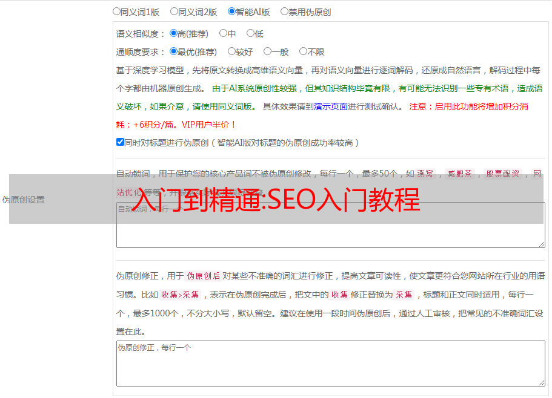The height and width of the screenshot is (398, 552).
Task: Click the resize handle of 自动锁词 textarea
Action: pos(541,243)
